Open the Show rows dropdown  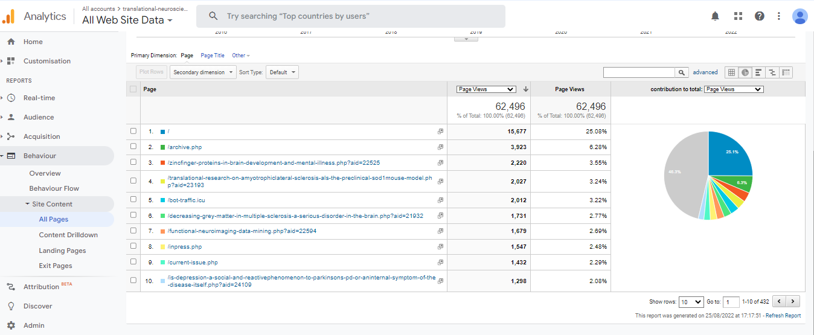(x=691, y=302)
